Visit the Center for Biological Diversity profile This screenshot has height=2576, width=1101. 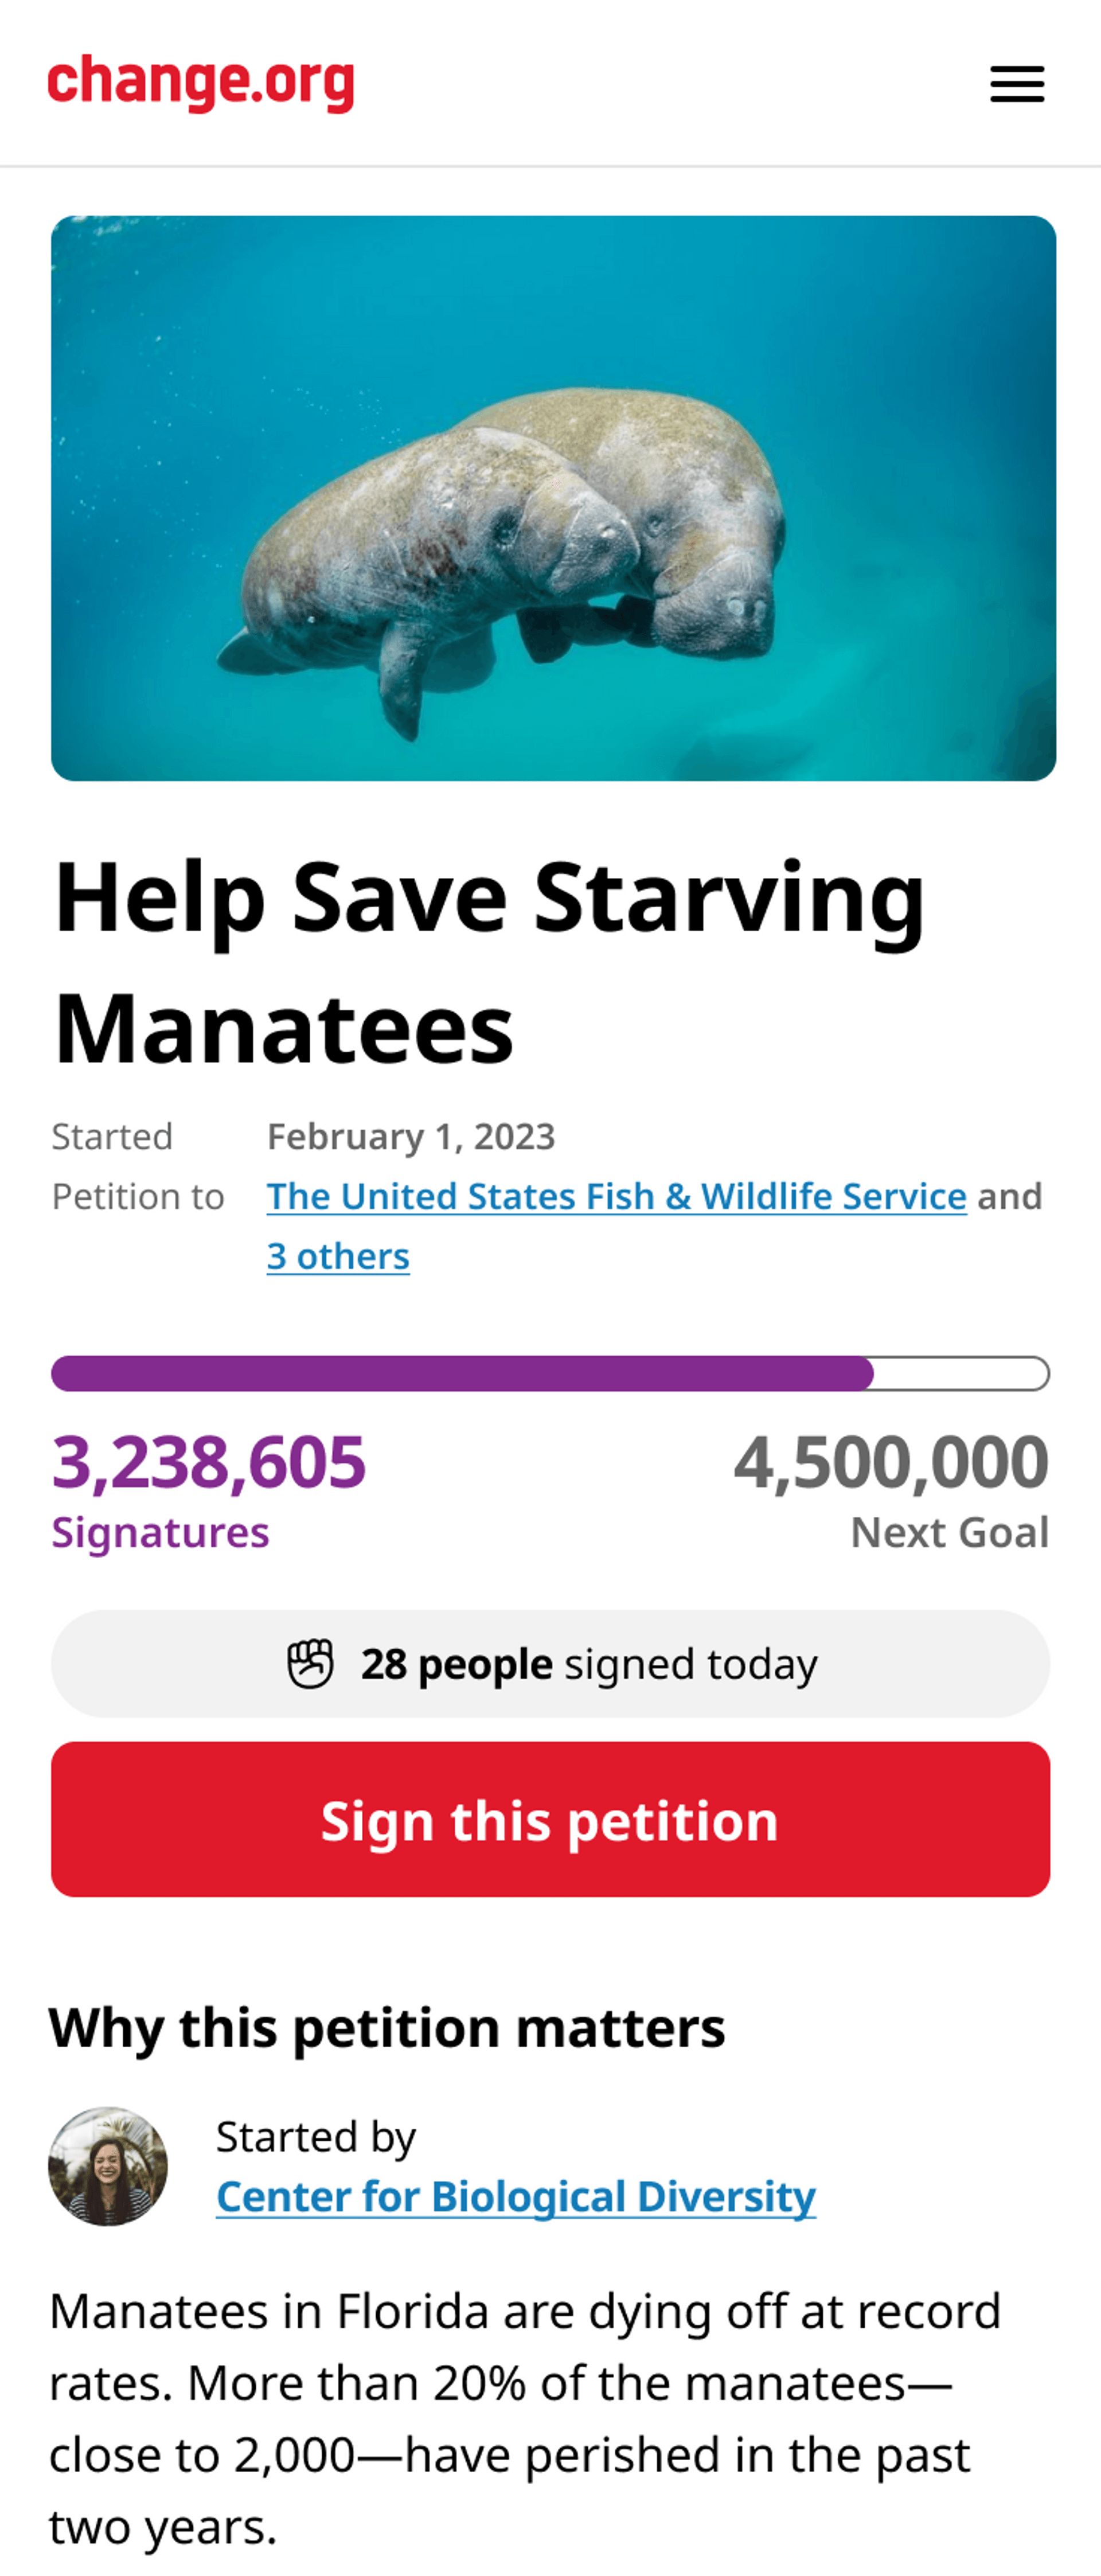(x=516, y=2196)
